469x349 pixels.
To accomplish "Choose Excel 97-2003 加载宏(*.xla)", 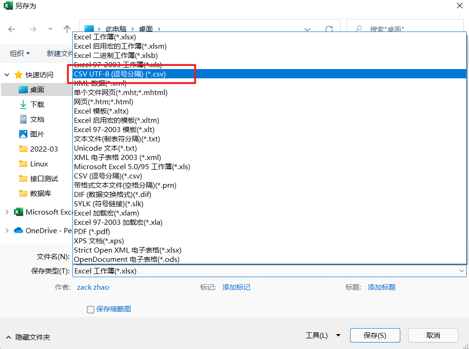I will click(269, 222).
